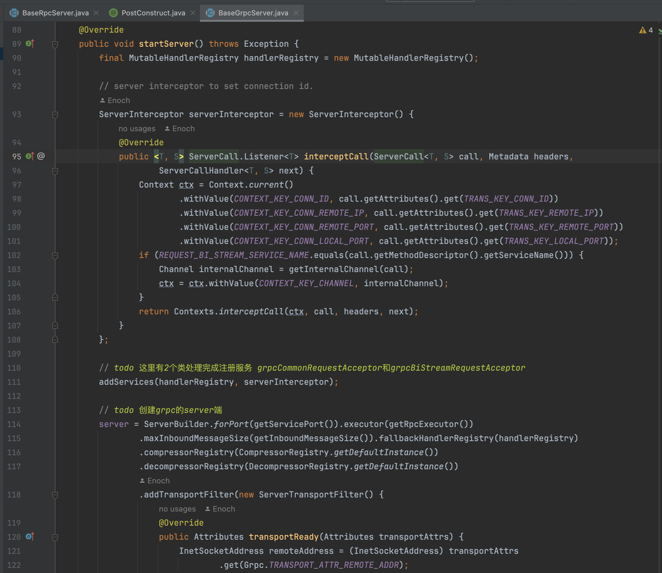Collapse the startServer method fold on line 89
The image size is (662, 573).
[x=55, y=44]
